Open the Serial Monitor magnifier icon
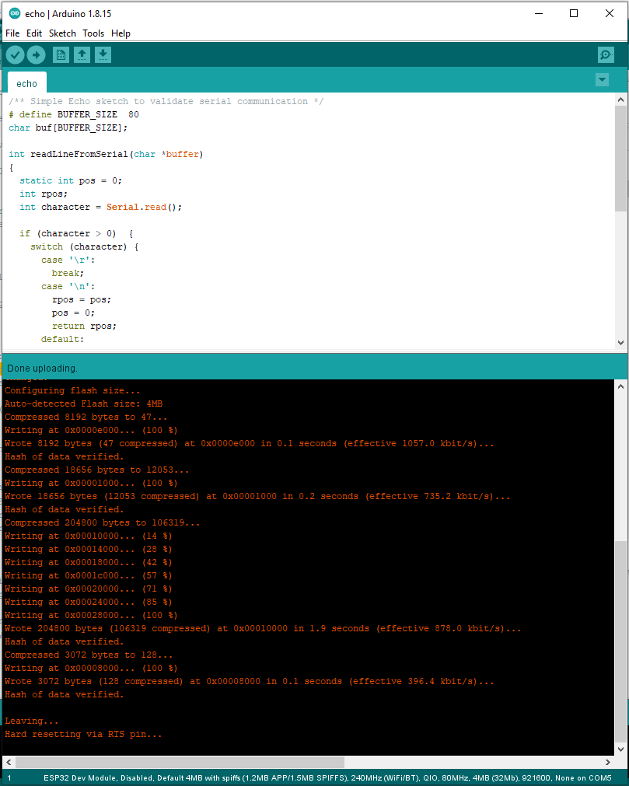The image size is (629, 786). [606, 54]
